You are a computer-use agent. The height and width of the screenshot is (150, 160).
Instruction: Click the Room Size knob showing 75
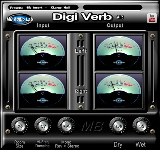coord(20,126)
